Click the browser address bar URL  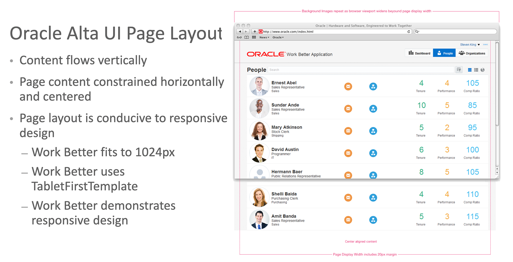288,31
